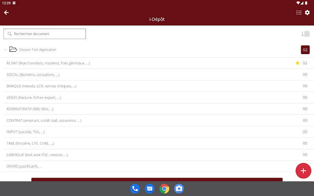Open BANQUE (relevés, LCR, remise chèques) row
This screenshot has height=196, width=314.
(x=157, y=86)
